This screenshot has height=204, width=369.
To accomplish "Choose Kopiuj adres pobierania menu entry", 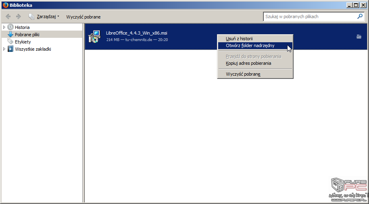I will pyautogui.click(x=255, y=63).
